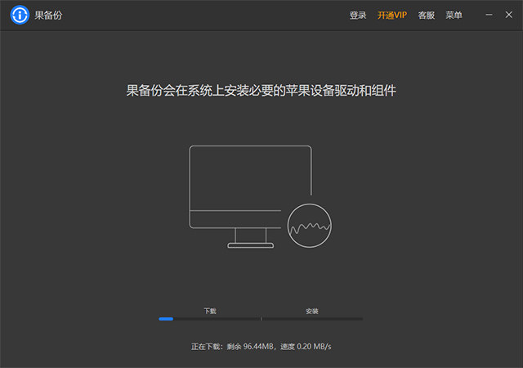Open the 菜单 menu
523x368 pixels.
pos(454,16)
